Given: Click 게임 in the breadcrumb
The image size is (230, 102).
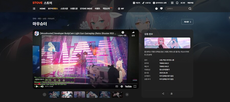Looking at the screenshot, I should 39,19.
